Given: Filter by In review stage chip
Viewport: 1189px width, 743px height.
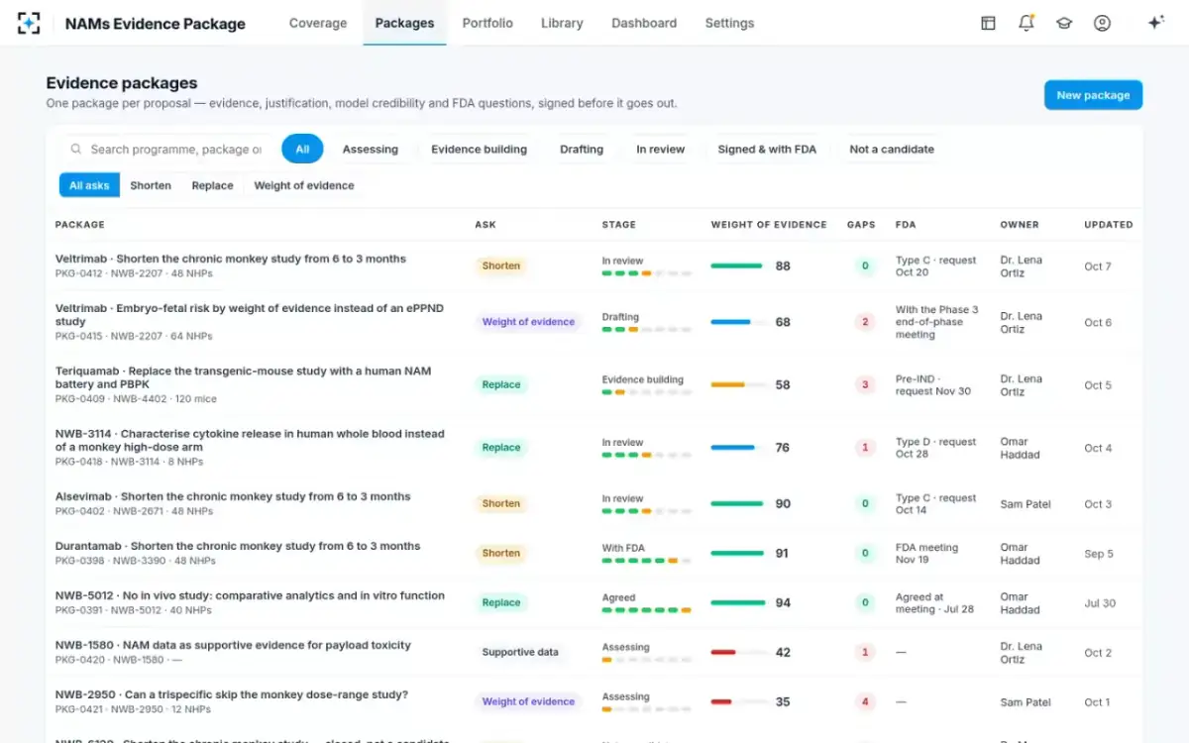Looking at the screenshot, I should [661, 150].
